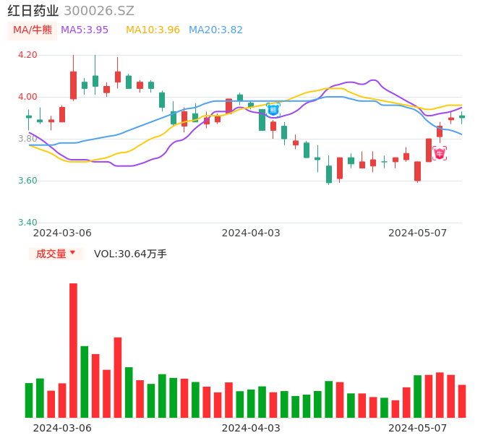Toggle the purple MA5 line label
Viewport: 496px width, 438px height.
coord(85,30)
